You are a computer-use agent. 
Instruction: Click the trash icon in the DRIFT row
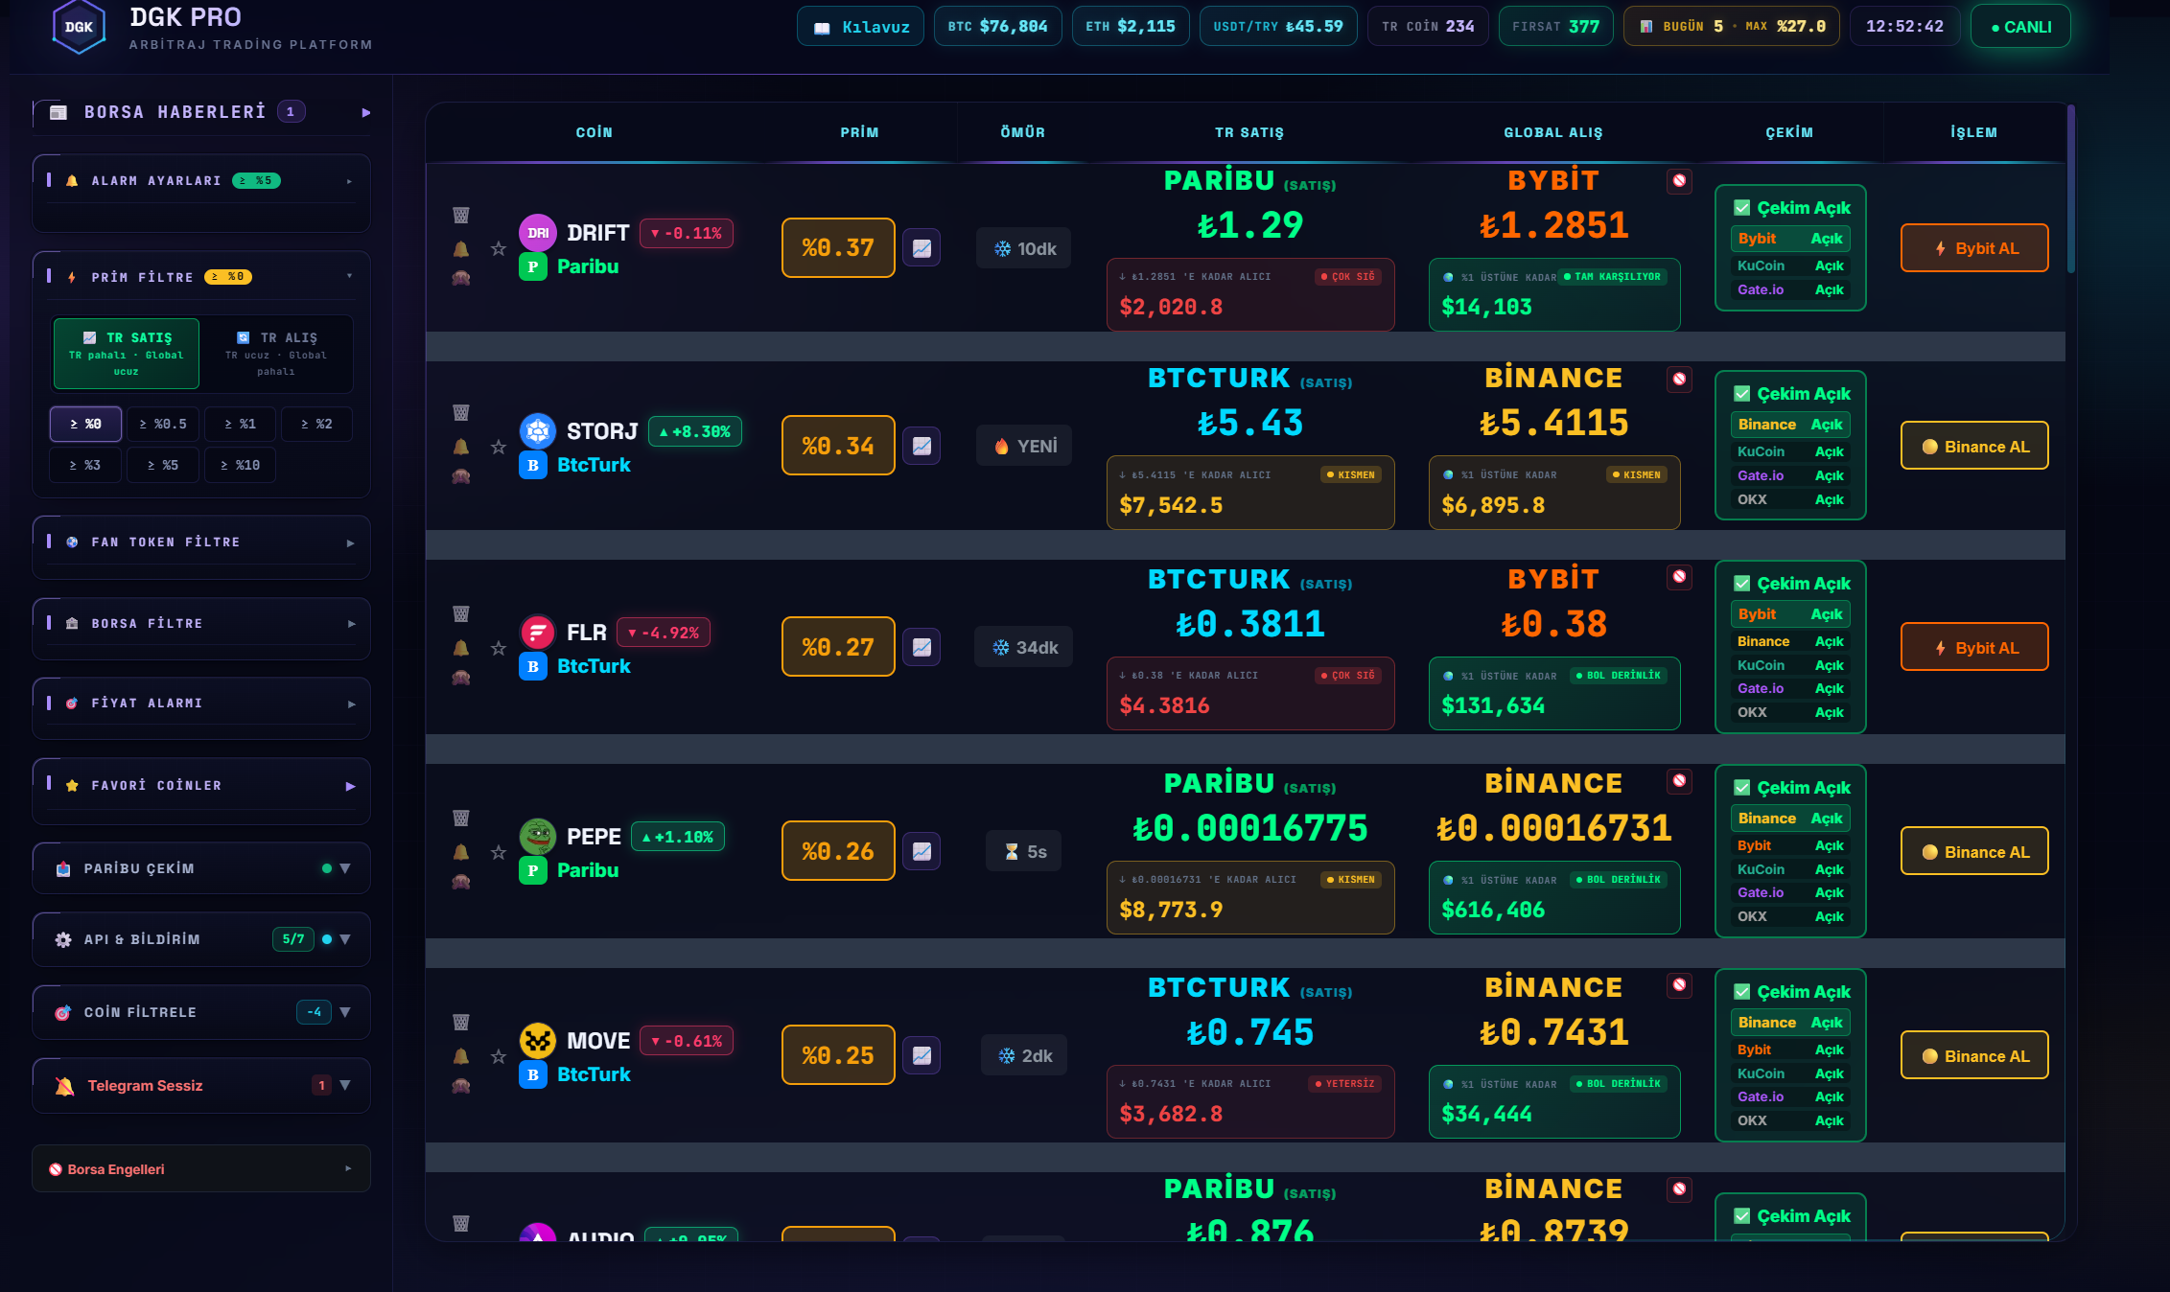coord(461,216)
